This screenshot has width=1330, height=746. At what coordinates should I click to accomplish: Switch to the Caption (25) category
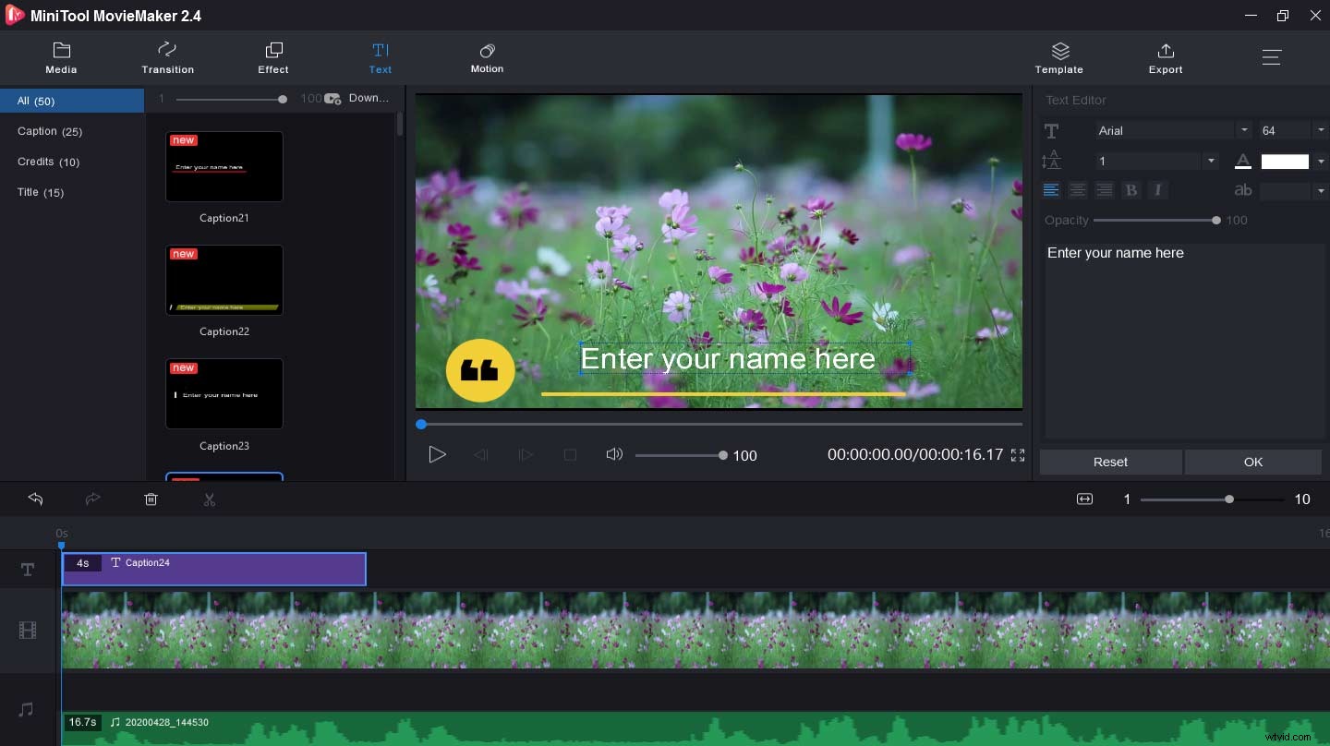[x=50, y=131]
